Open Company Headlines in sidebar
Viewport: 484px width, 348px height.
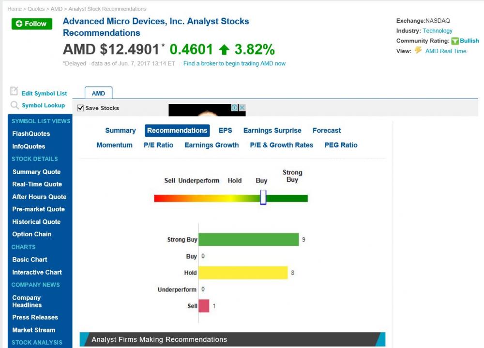[27, 301]
